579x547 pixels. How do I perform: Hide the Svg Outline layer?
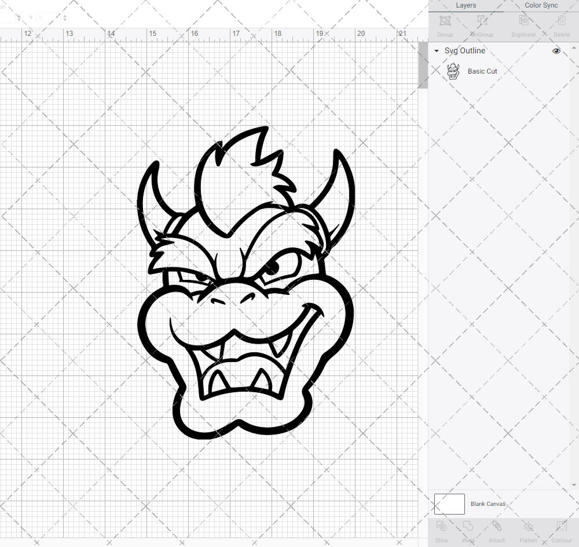click(x=556, y=50)
